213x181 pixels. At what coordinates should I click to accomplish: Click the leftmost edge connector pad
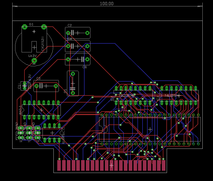[x=59, y=165]
